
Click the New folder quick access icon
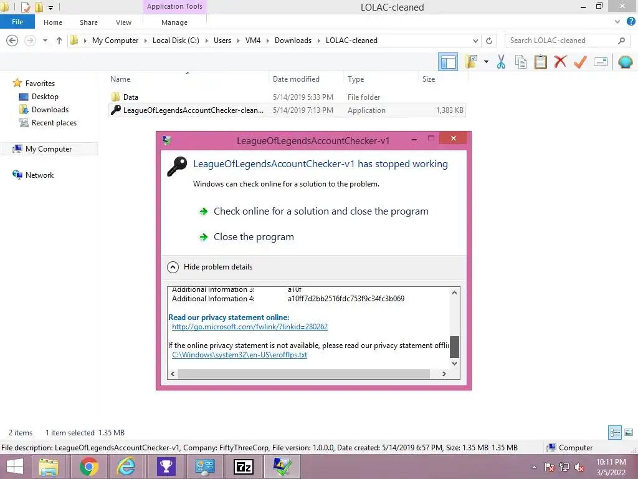pyautogui.click(x=39, y=7)
